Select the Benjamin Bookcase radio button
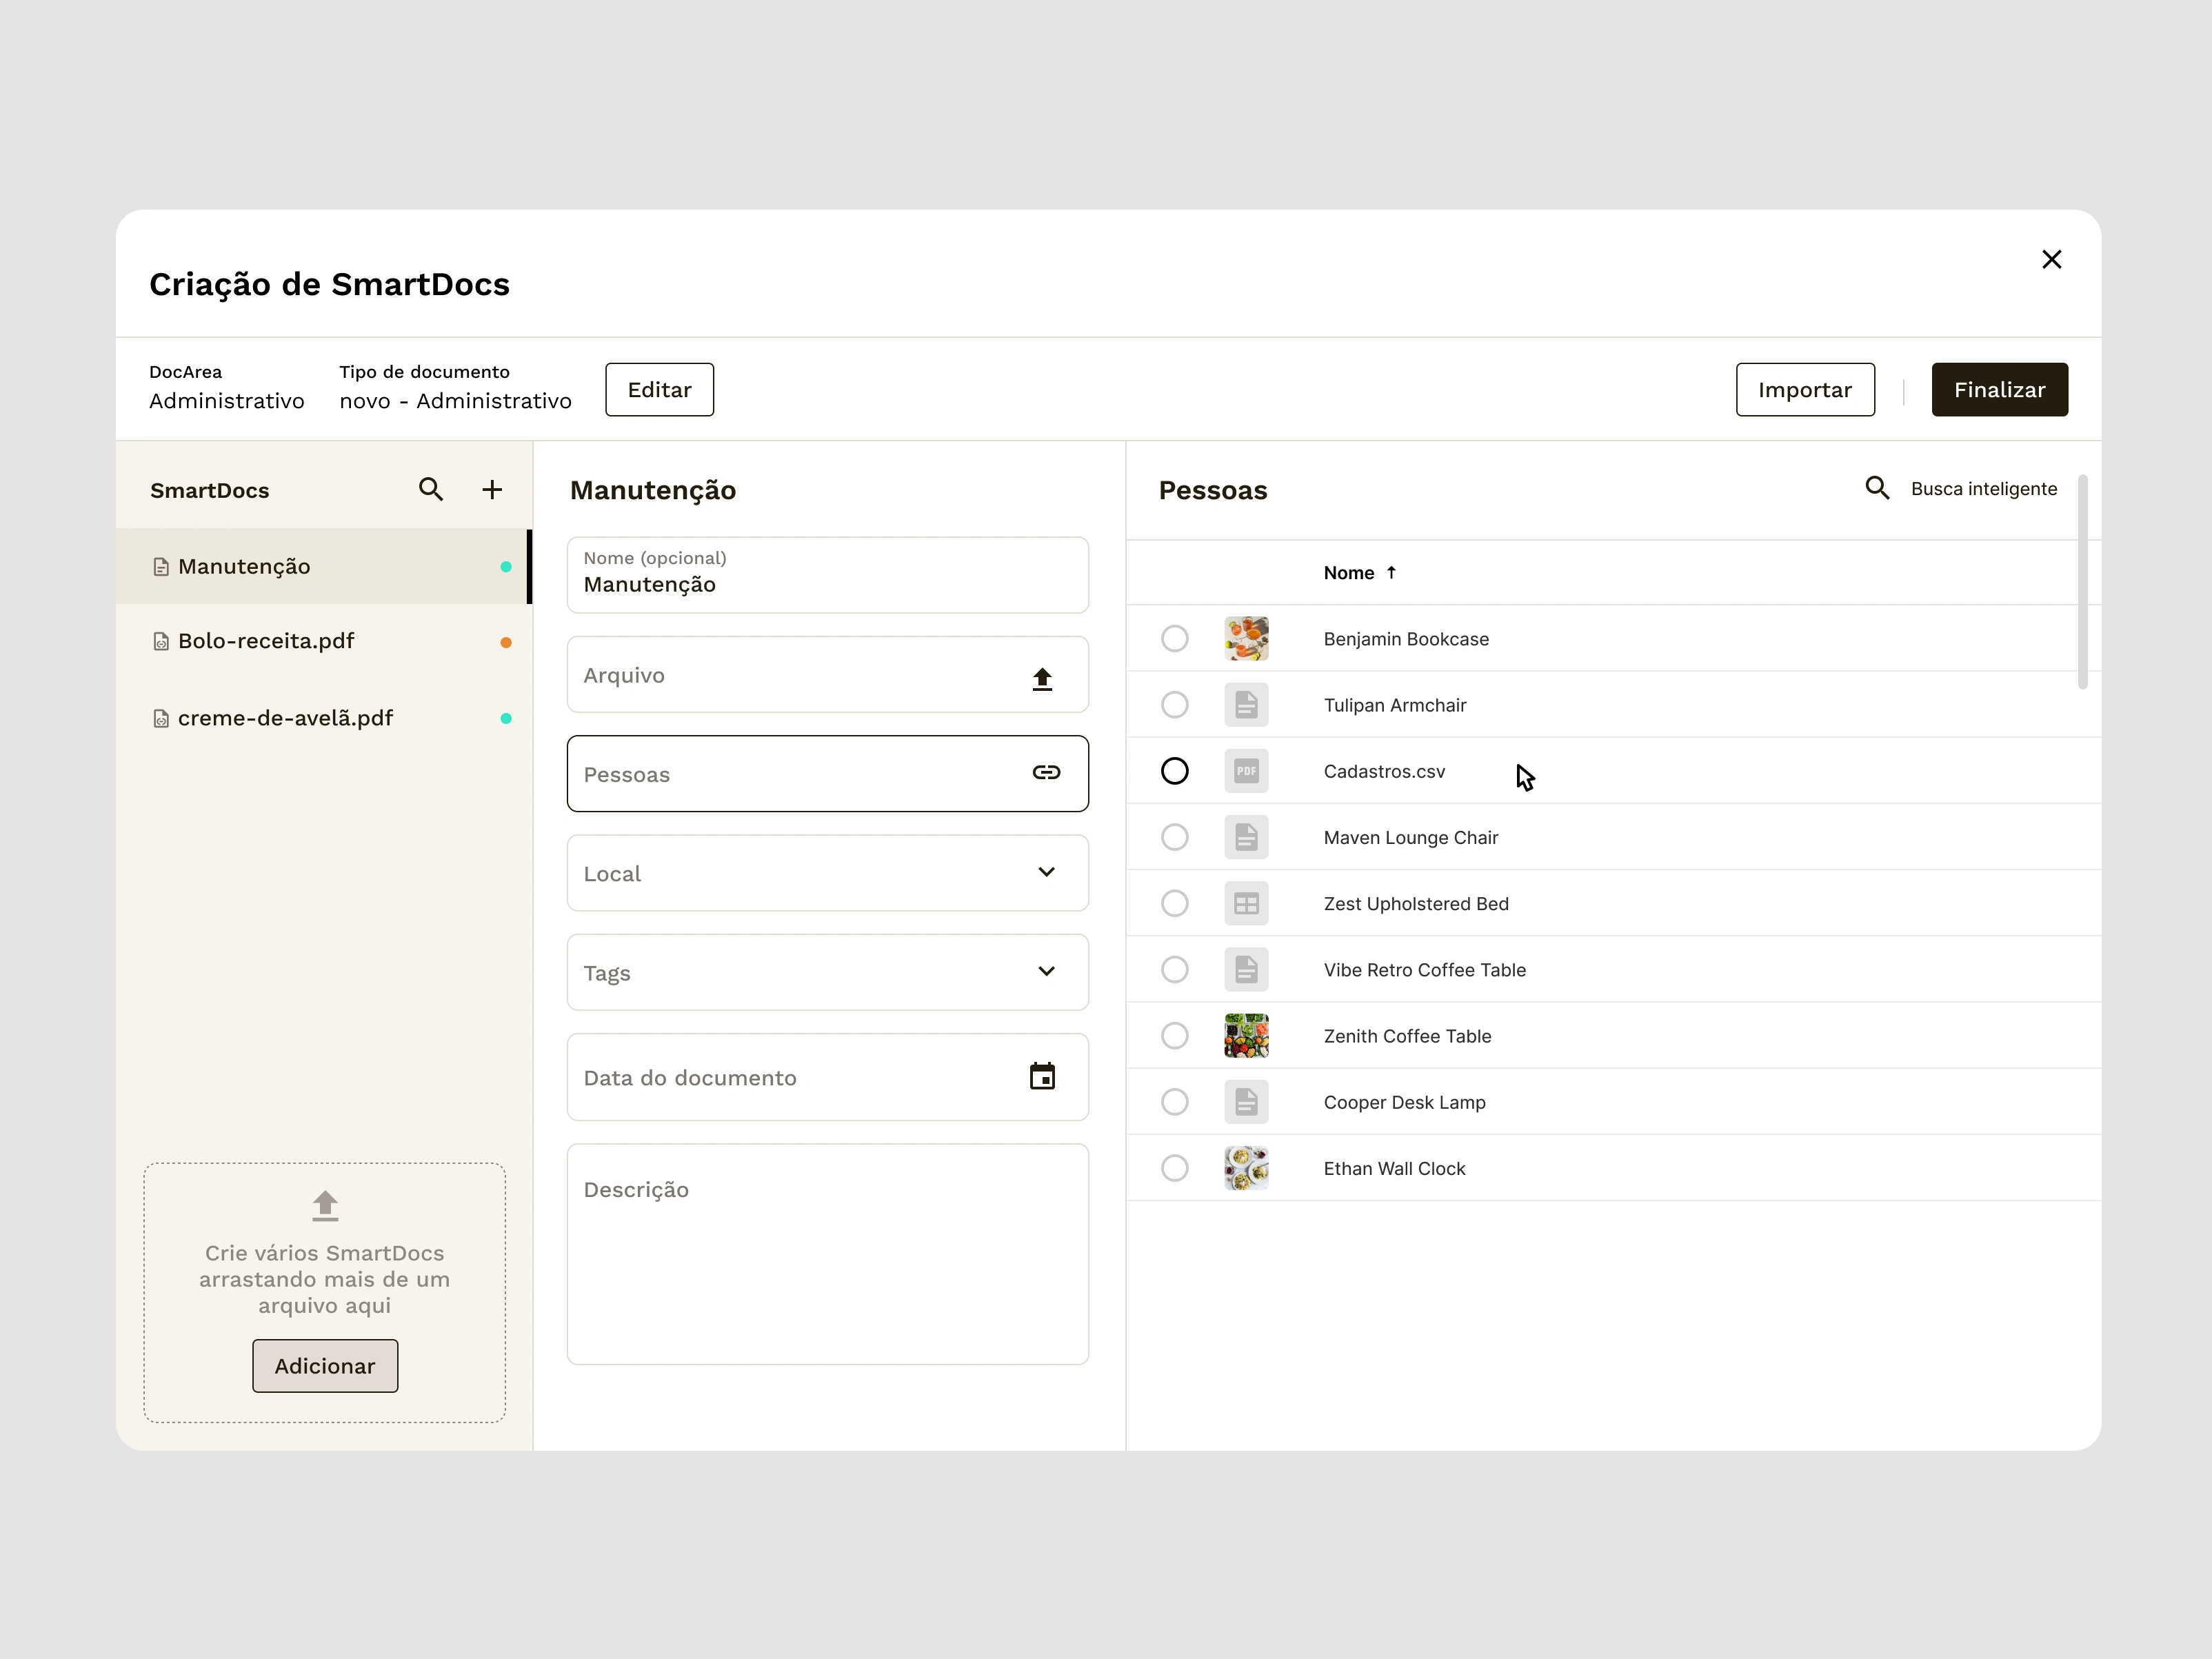Screen dimensions: 2212x1659 click(1175, 639)
